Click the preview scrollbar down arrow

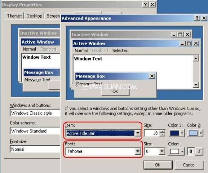click(x=196, y=85)
